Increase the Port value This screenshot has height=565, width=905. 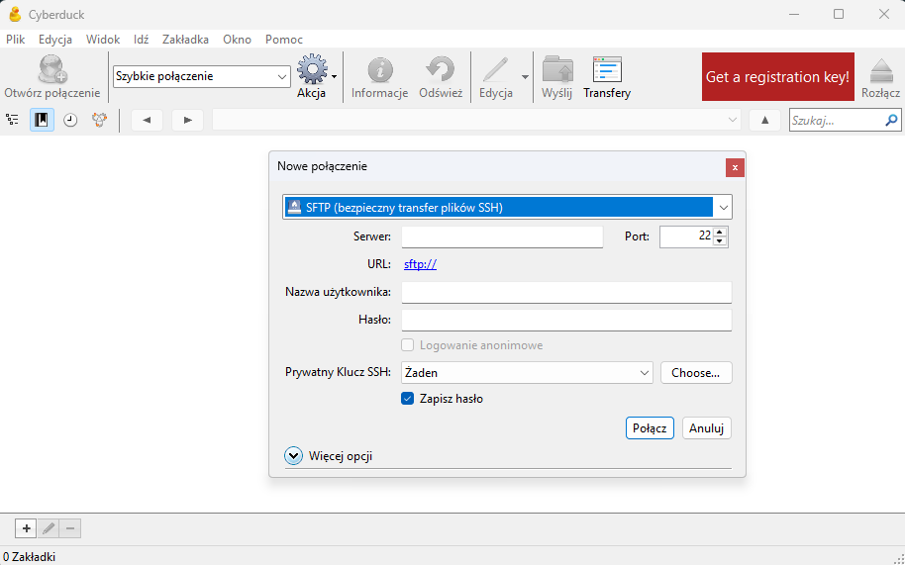coord(720,233)
